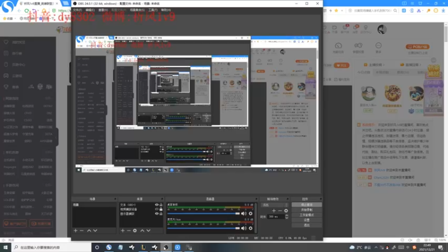The image size is (448, 252).
Task: Pop out the Sources dock panel icon
Action: coord(162,199)
